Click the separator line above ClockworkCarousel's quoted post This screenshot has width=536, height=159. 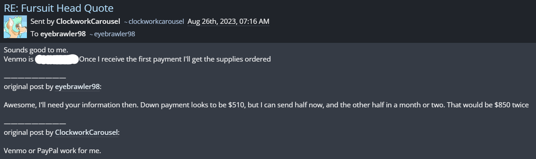(x=35, y=123)
